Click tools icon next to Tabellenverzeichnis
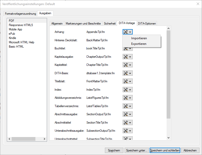Screen dimensions: 202x155 pyautogui.click(x=126, y=106)
